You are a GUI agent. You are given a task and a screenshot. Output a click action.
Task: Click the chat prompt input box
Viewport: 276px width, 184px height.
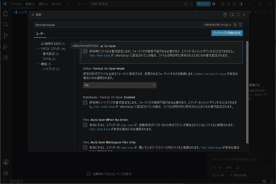[x=241, y=159]
